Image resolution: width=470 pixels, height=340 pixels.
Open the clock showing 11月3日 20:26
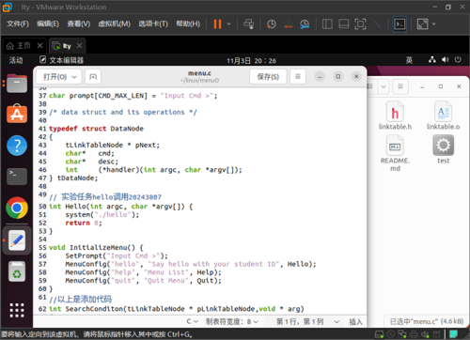(x=251, y=60)
